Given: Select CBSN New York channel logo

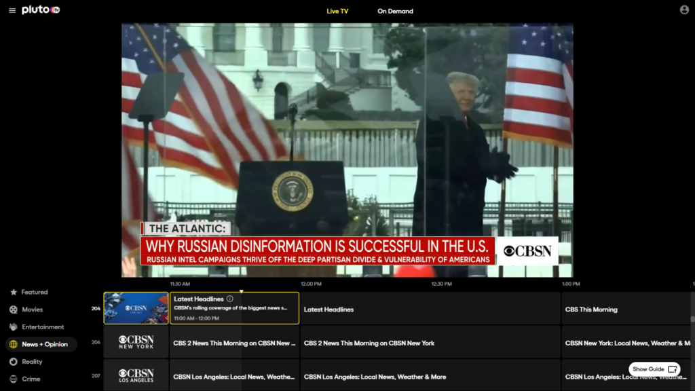Looking at the screenshot, I should (x=136, y=342).
